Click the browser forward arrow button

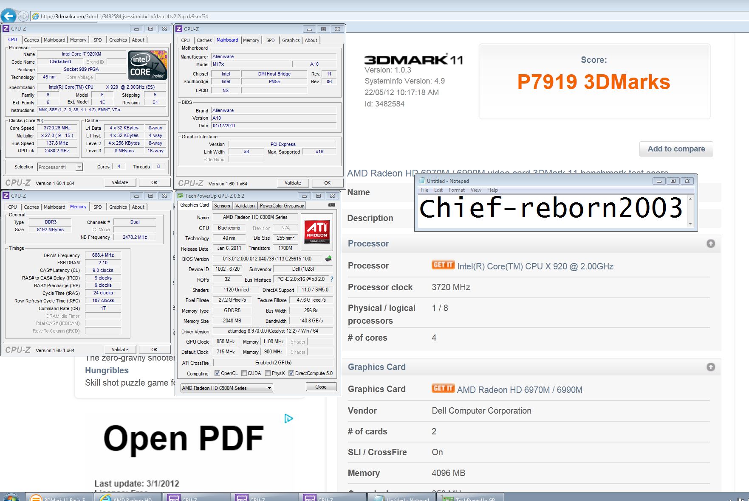[x=23, y=16]
